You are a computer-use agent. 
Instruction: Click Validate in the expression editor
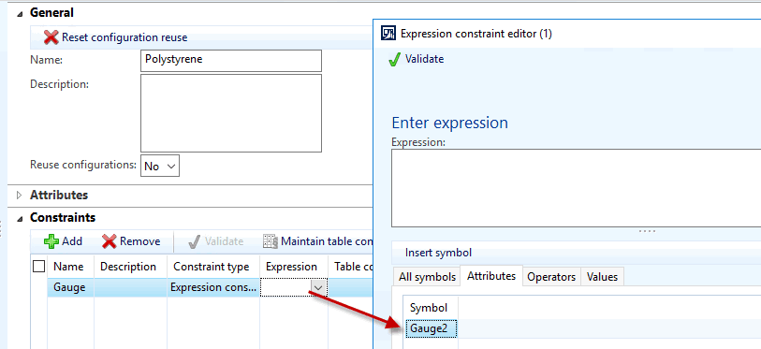(417, 59)
